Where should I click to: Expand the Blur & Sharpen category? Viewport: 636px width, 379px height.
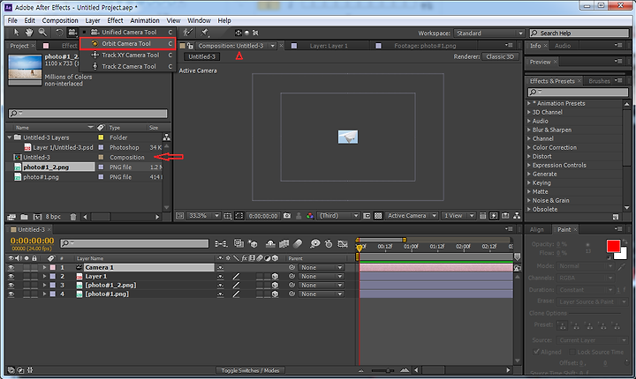coord(529,130)
